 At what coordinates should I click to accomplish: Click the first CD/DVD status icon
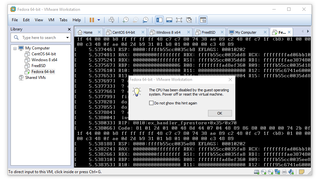(x=264, y=172)
